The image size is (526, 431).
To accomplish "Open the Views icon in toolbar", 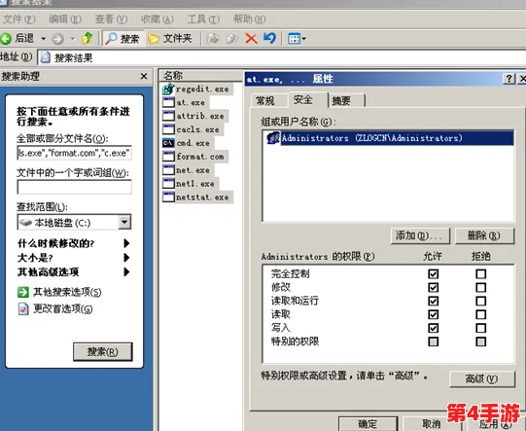I will point(295,39).
